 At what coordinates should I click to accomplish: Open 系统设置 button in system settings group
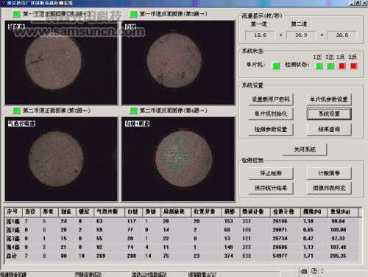(x=329, y=113)
